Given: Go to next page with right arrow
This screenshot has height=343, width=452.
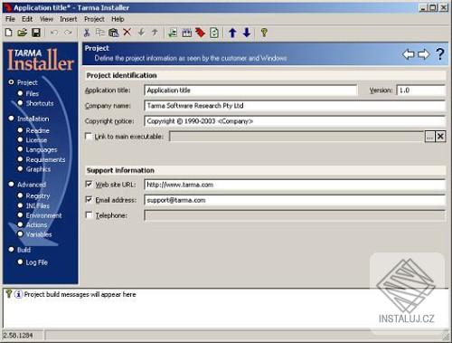Looking at the screenshot, I should click(424, 54).
